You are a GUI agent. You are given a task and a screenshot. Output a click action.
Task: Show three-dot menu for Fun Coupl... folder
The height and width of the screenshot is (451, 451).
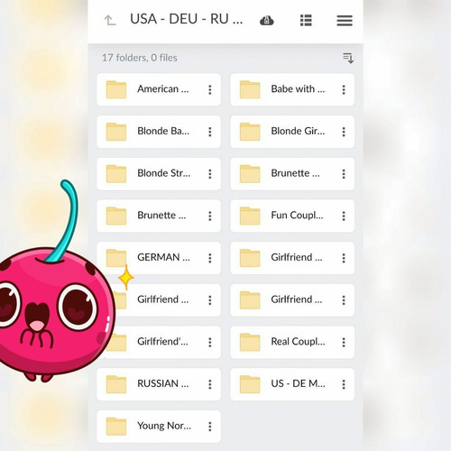(x=344, y=216)
